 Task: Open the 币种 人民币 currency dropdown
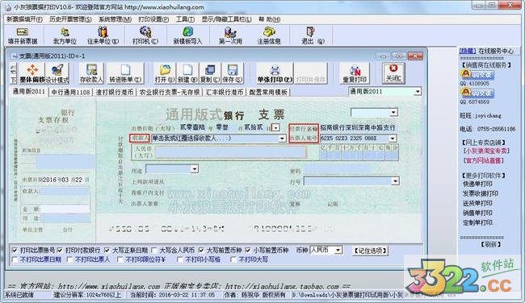click(338, 251)
